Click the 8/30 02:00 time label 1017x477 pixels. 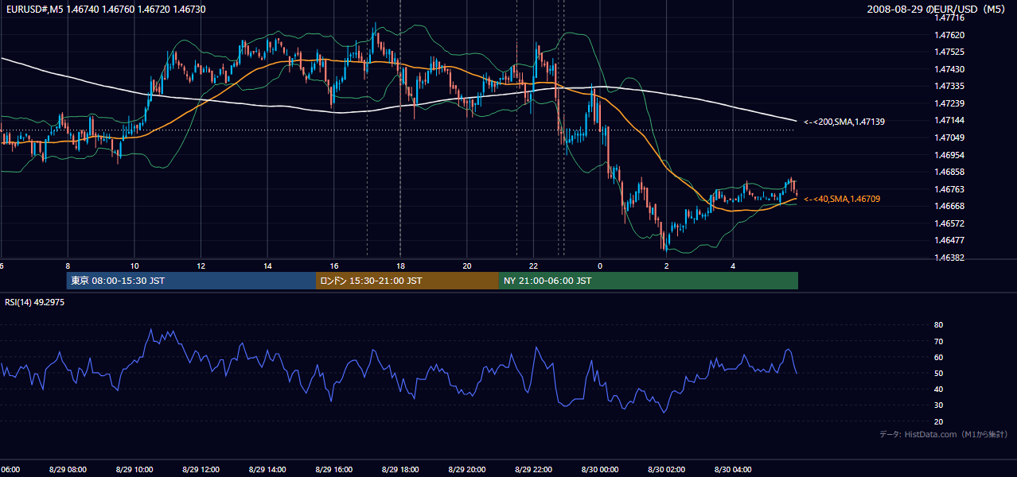pos(666,469)
